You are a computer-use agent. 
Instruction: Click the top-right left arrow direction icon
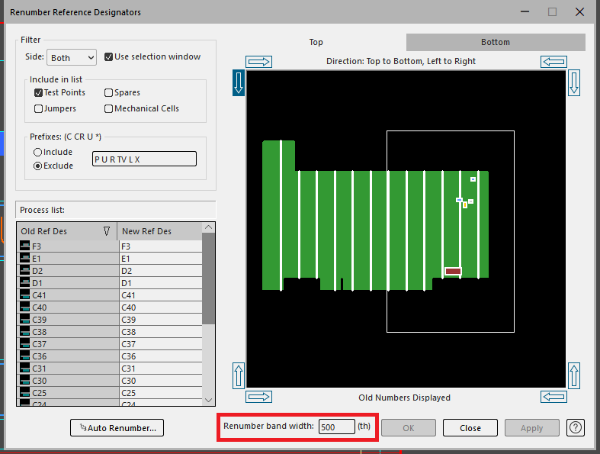553,62
